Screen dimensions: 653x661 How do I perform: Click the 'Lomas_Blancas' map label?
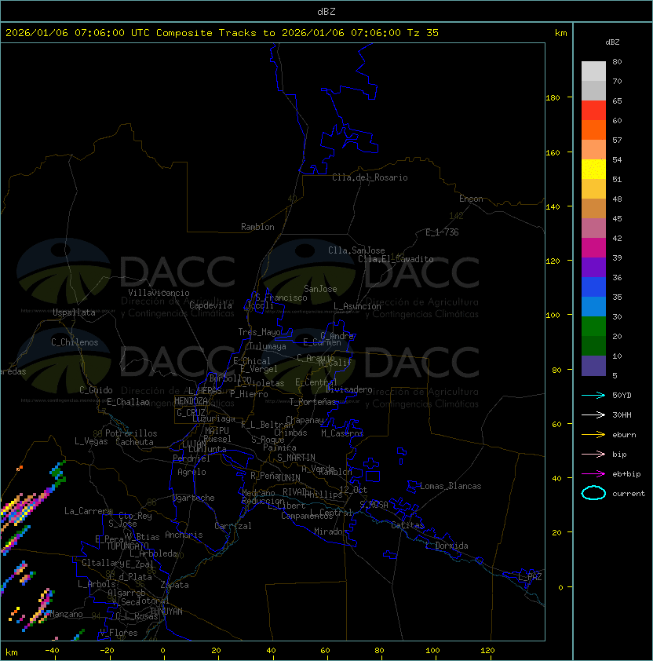(x=451, y=486)
